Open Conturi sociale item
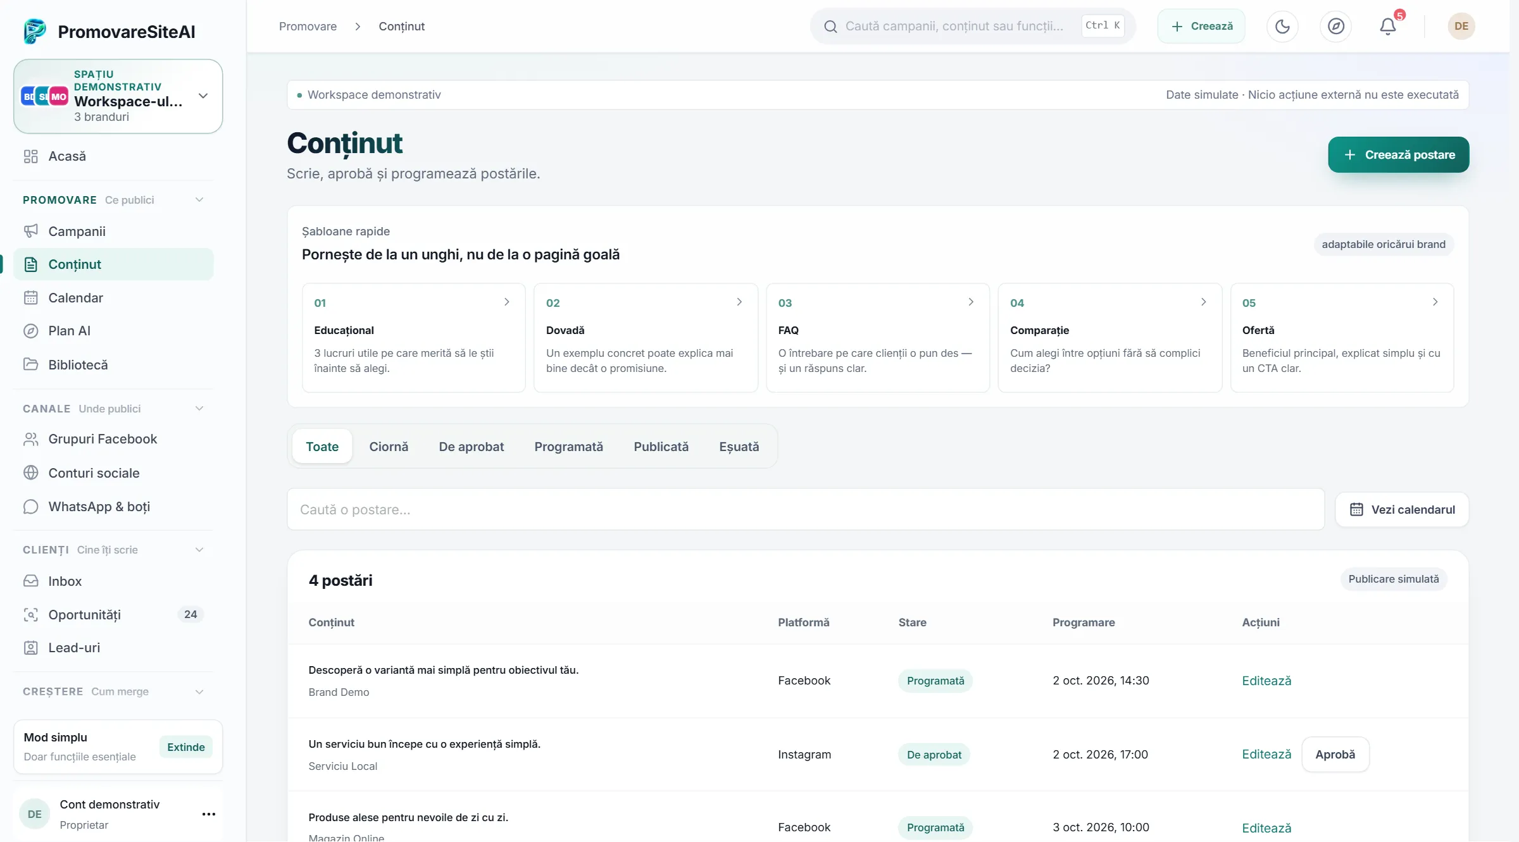Image resolution: width=1519 pixels, height=842 pixels. click(113, 473)
